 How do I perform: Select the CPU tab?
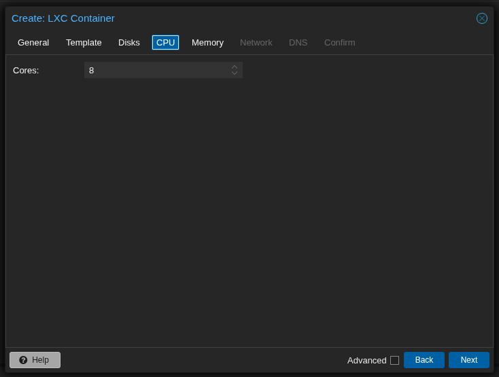[165, 42]
